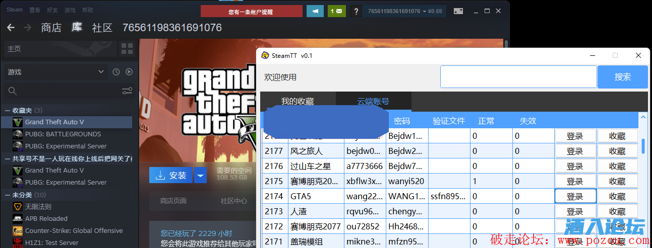652x248 pixels.
Task: Click the 无限法则 game icon
Action: click(x=18, y=207)
